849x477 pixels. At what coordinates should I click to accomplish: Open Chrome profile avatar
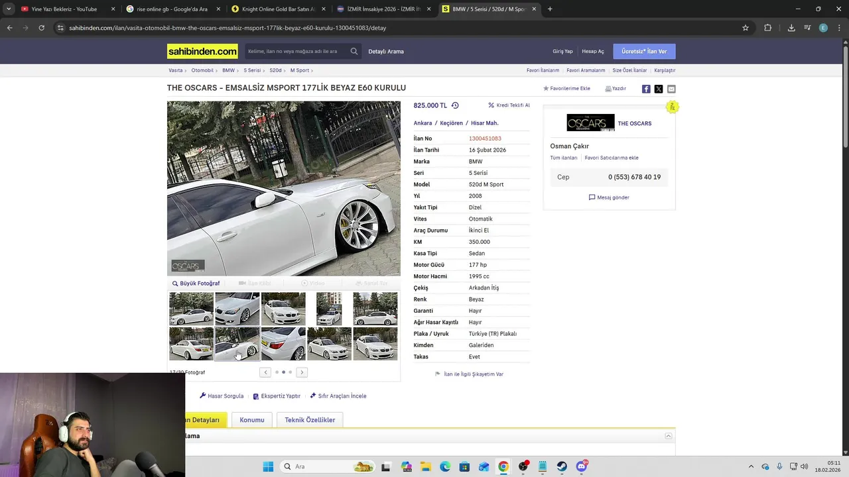pyautogui.click(x=823, y=28)
